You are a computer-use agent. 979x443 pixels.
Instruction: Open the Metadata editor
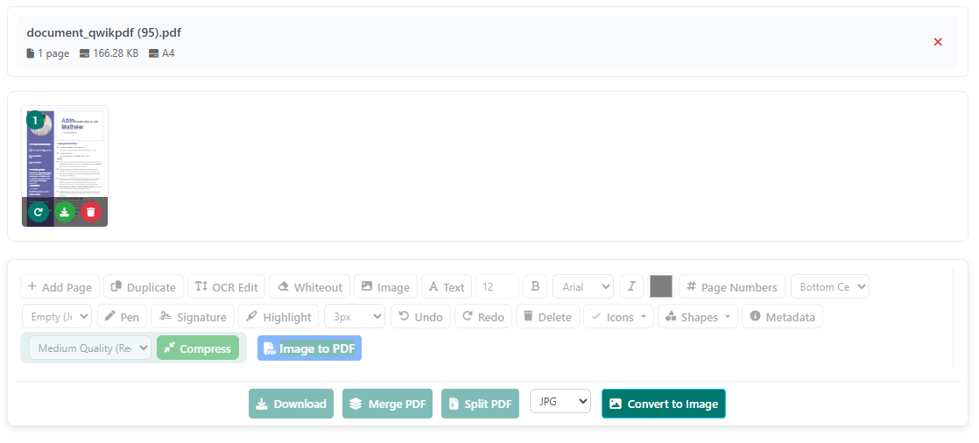[782, 316]
